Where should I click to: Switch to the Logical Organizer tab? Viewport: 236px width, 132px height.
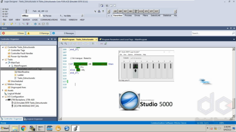point(34,119)
